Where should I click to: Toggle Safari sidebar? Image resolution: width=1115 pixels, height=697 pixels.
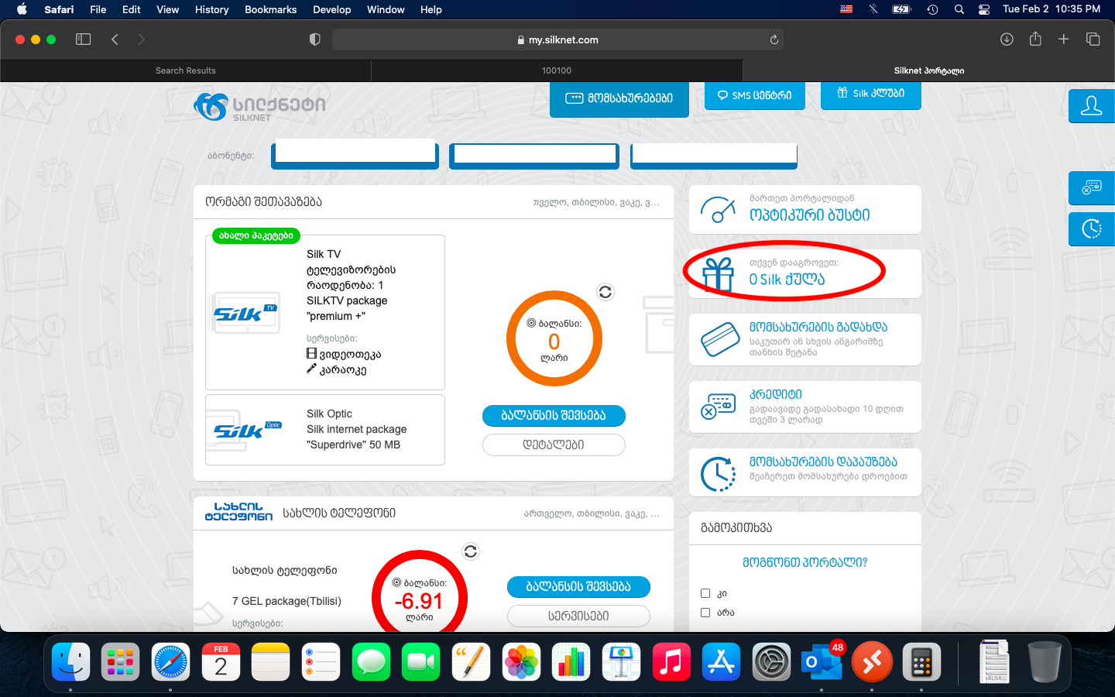(x=83, y=39)
